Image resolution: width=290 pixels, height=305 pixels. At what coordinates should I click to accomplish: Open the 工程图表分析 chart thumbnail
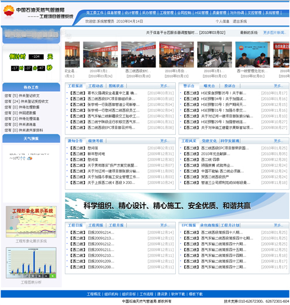(x=31, y=263)
